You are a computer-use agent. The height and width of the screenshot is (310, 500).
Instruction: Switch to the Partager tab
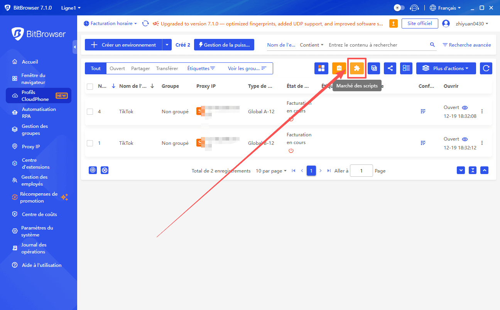click(x=140, y=68)
